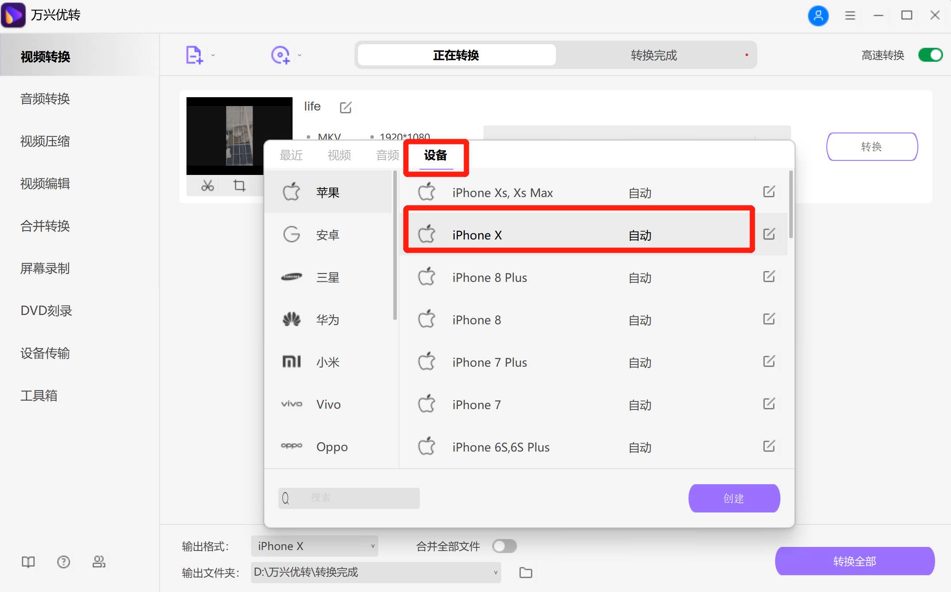Screen dimensions: 951x592
Task: Select the 华为 brand in device list
Action: 327,319
